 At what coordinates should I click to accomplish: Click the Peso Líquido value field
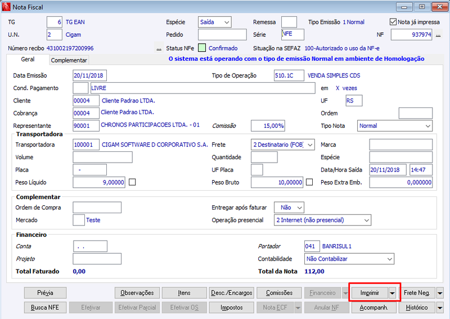click(x=99, y=182)
